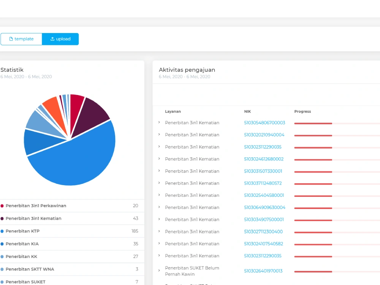Open NIK link 5103054806700003
The height and width of the screenshot is (285, 380).
264,123
